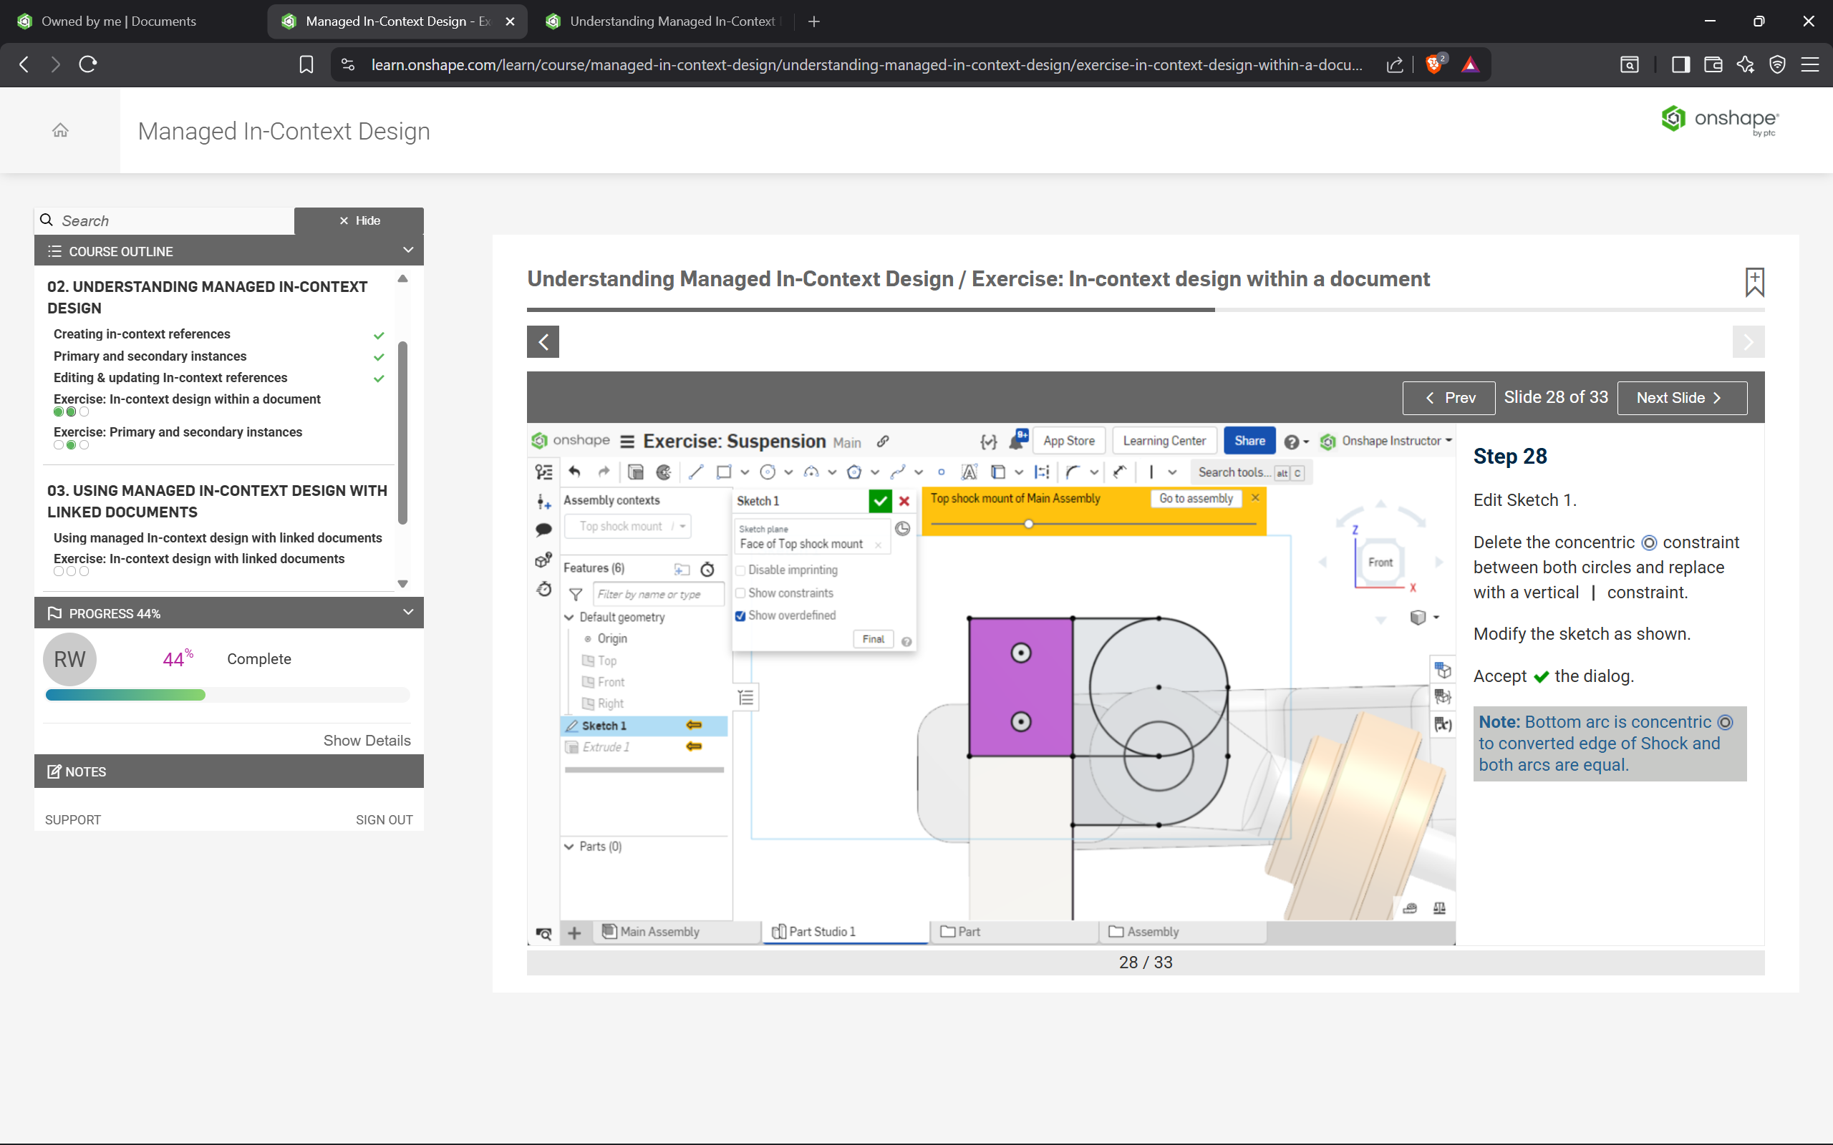
Task: Bookmark this slide with the bookmark icon
Action: [x=1754, y=282]
